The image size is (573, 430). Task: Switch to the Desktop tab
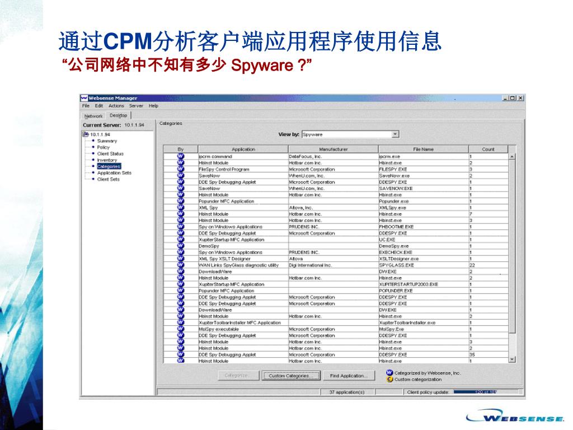[x=119, y=115]
